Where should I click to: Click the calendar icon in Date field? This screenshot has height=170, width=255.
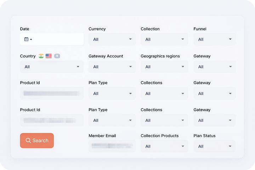[26, 39]
